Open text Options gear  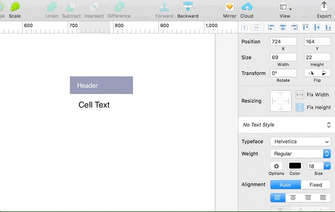pyautogui.click(x=276, y=166)
